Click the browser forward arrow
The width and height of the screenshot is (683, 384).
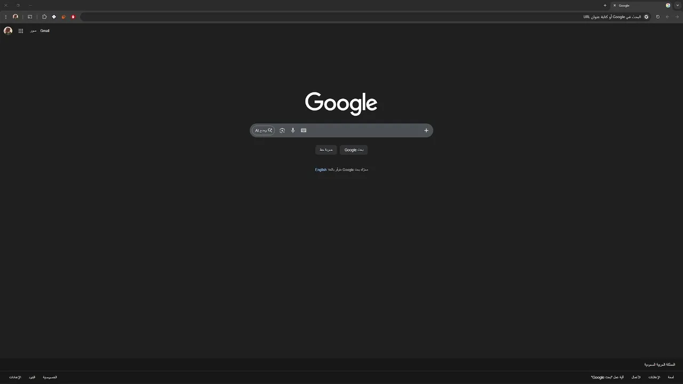(677, 17)
